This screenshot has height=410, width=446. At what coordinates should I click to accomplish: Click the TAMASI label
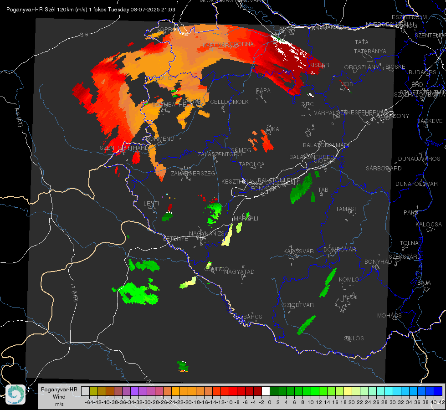pos(346,209)
